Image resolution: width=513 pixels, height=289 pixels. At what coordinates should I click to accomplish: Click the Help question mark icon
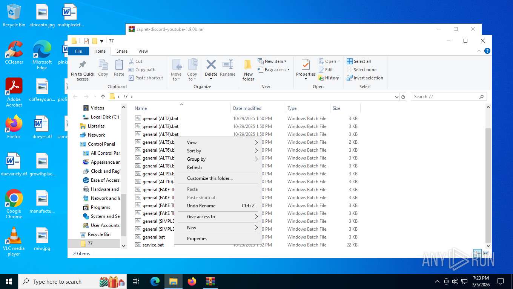(x=487, y=51)
